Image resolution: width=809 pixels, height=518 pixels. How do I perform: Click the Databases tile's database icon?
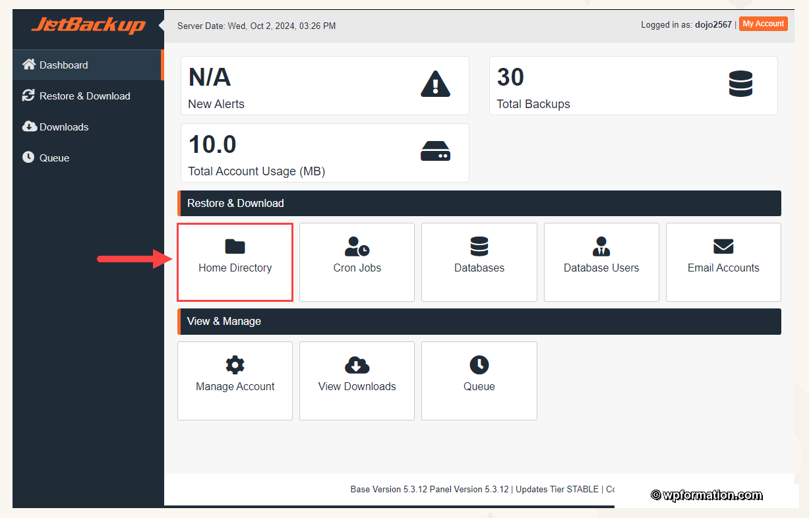coord(479,246)
